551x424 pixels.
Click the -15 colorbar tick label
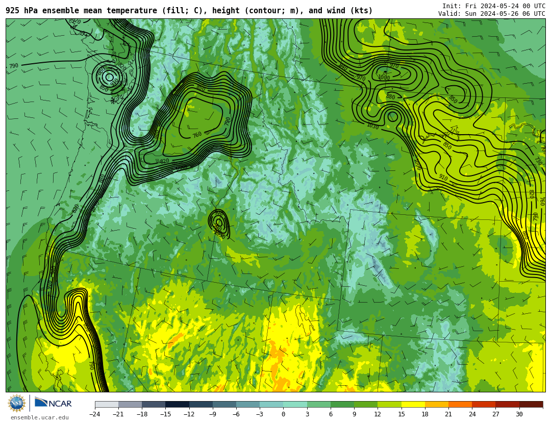click(x=165, y=414)
